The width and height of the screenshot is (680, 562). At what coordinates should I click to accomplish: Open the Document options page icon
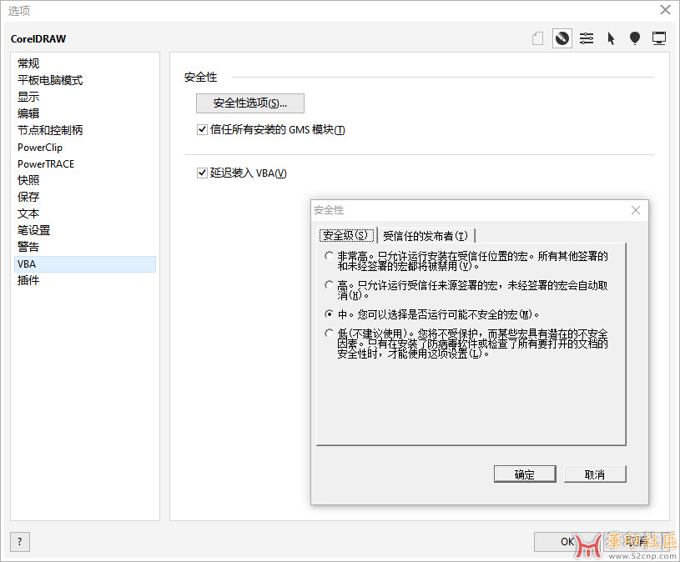click(538, 38)
